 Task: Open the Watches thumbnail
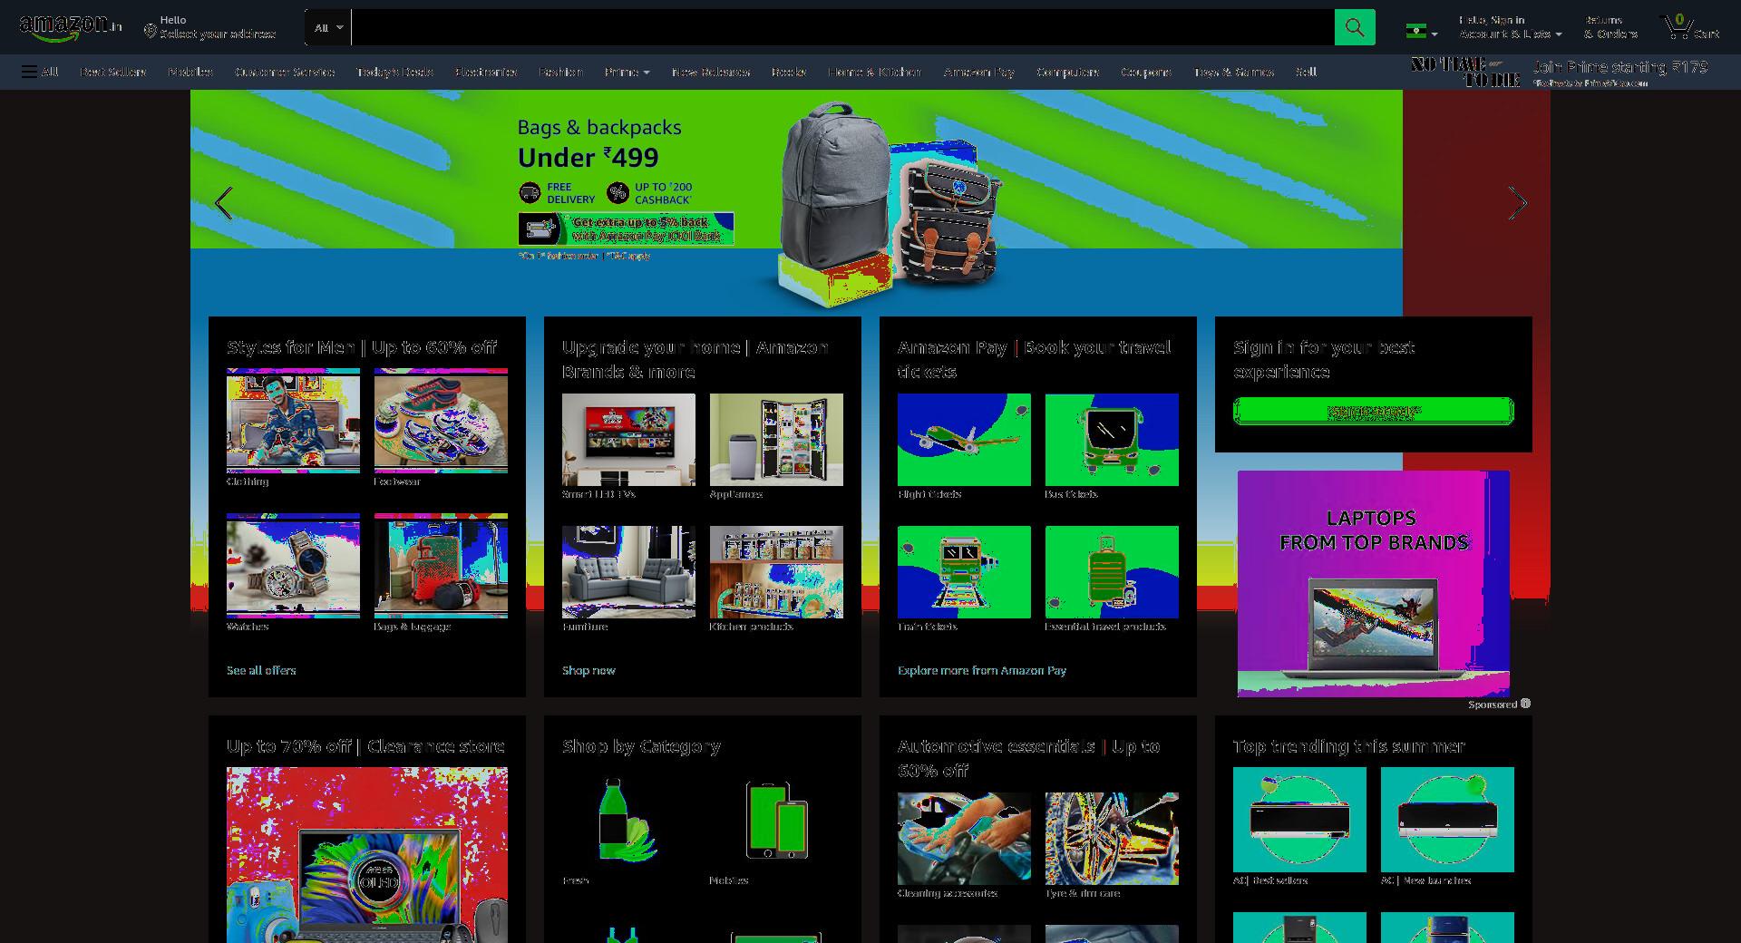tap(293, 566)
